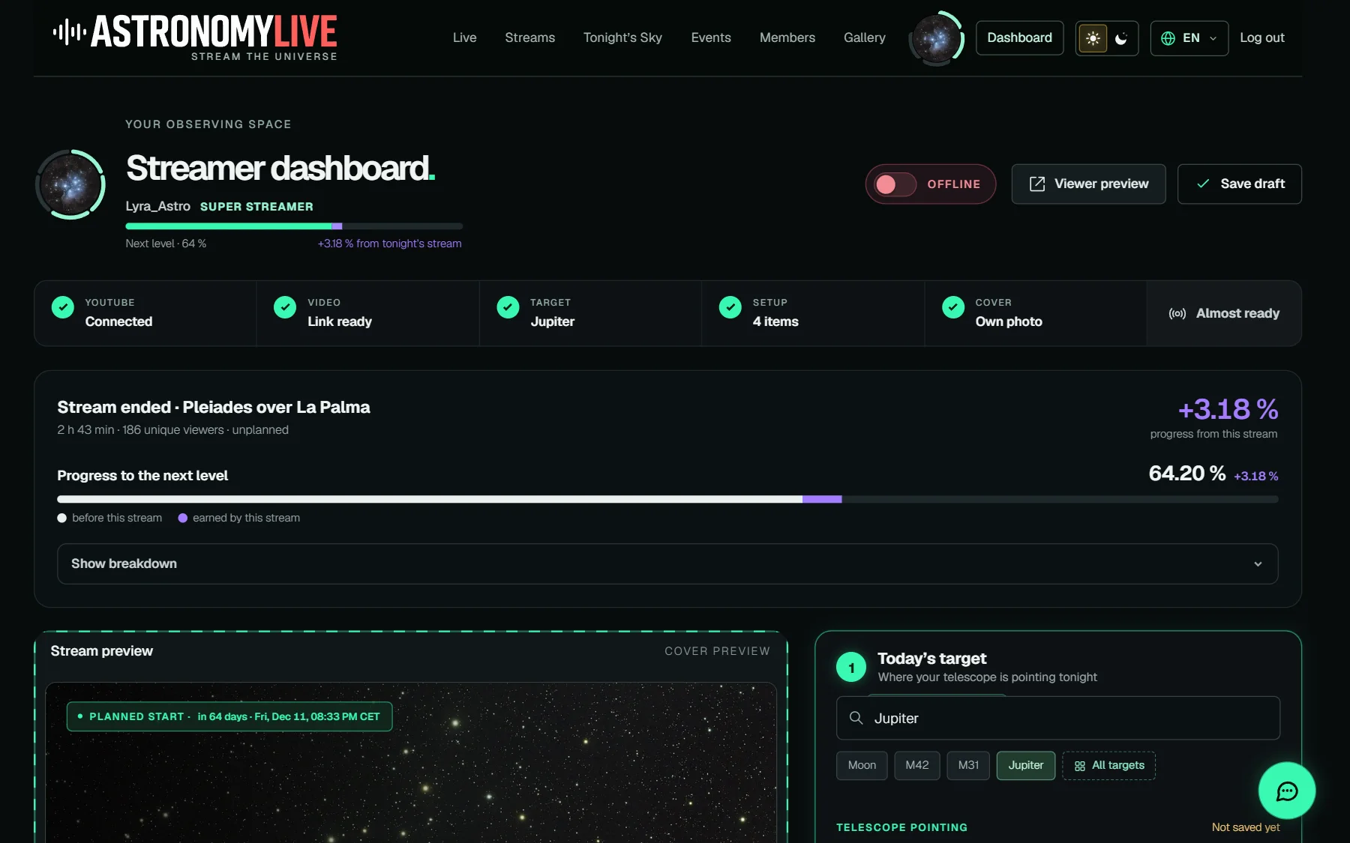Image resolution: width=1350 pixels, height=843 pixels.
Task: Focus the Jupiter target search field
Action: tap(1058, 718)
